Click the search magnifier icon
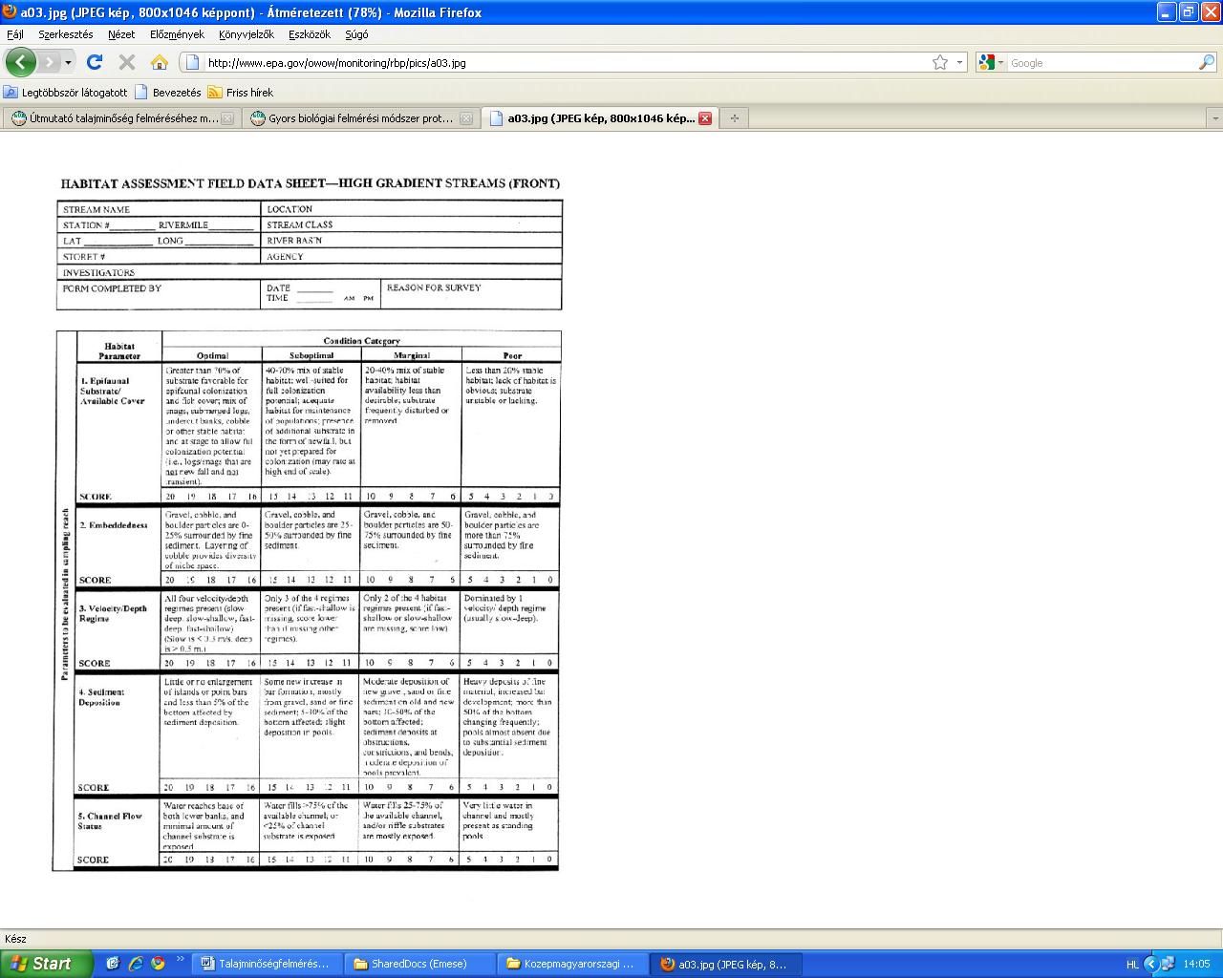 pos(1207,63)
